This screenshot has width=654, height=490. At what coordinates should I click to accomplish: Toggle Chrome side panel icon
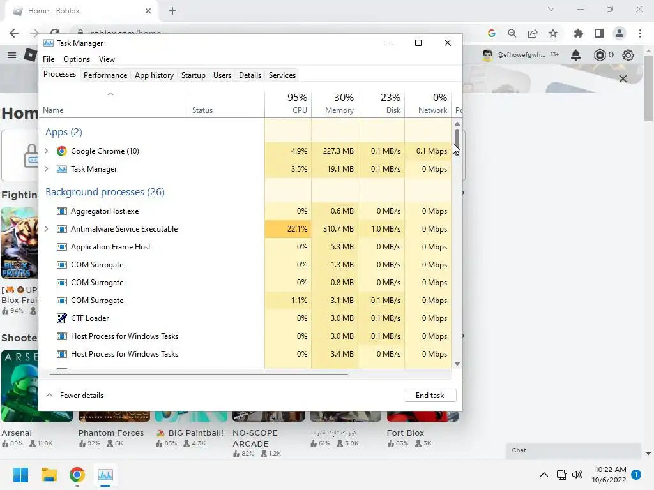(599, 33)
